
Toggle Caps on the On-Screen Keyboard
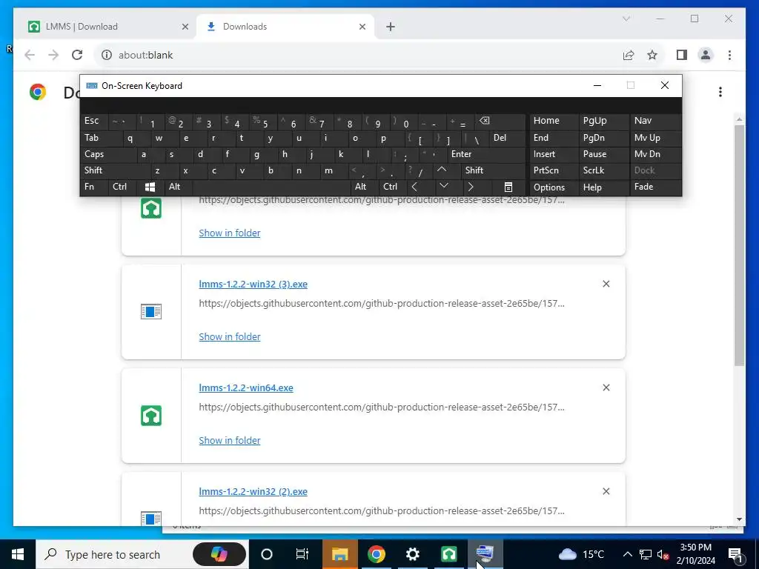click(x=108, y=154)
